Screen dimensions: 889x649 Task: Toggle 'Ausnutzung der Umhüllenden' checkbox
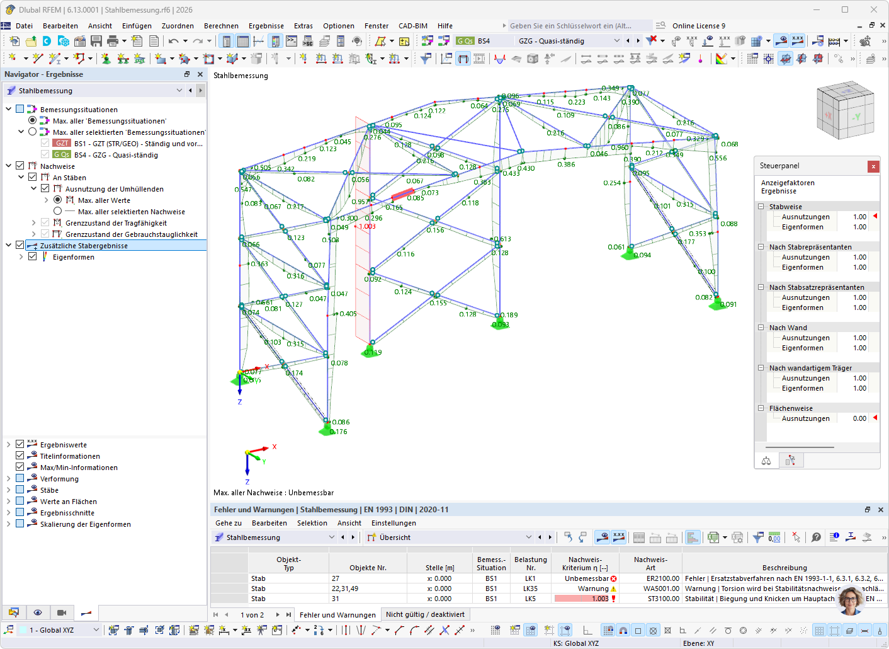click(45, 189)
